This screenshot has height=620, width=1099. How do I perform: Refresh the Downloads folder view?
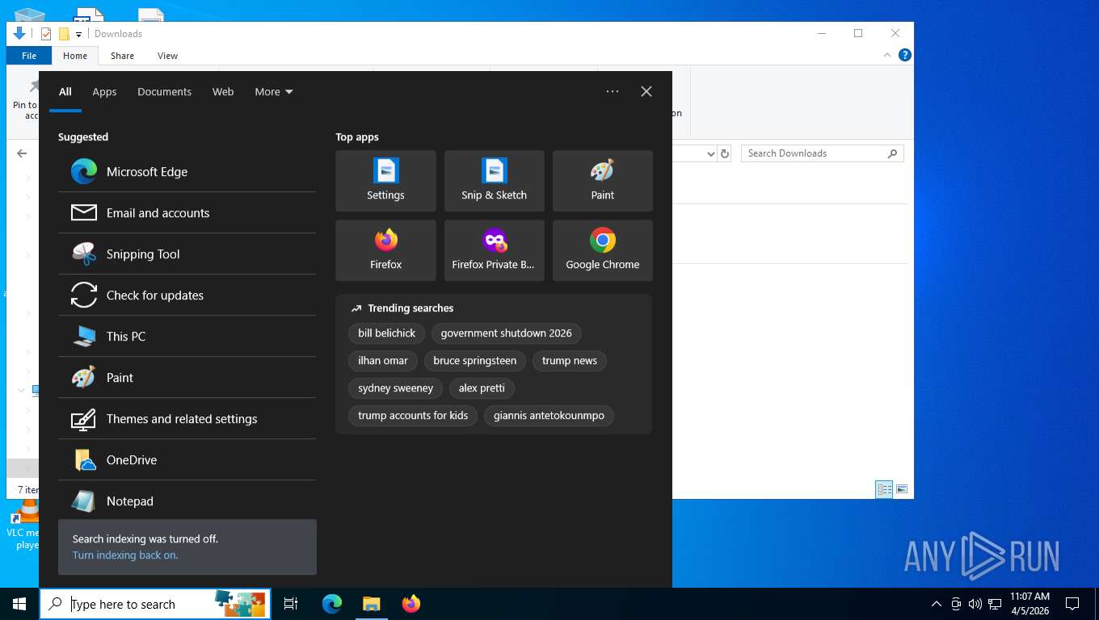tap(725, 153)
